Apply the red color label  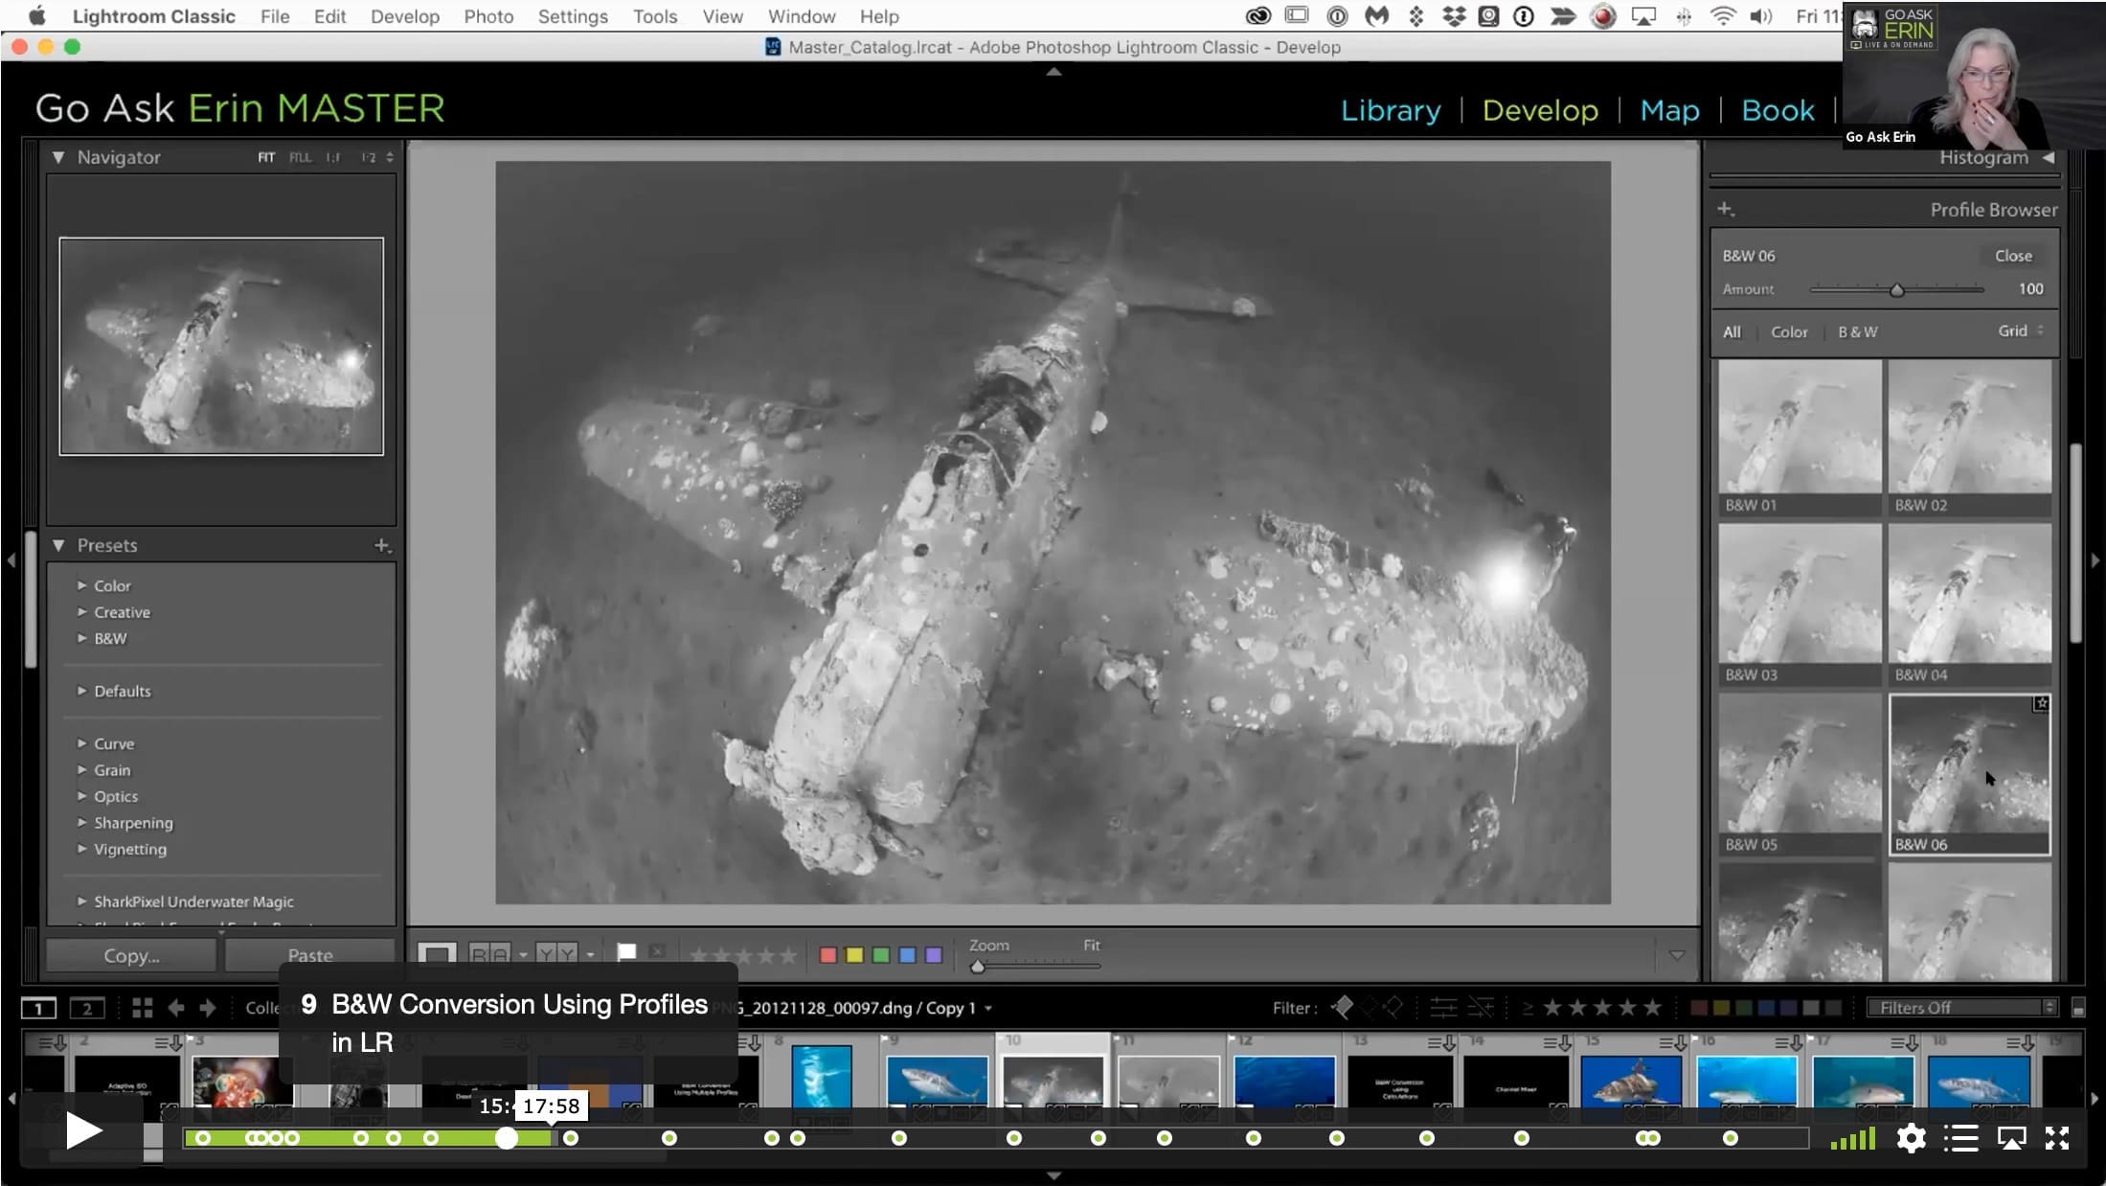[828, 955]
